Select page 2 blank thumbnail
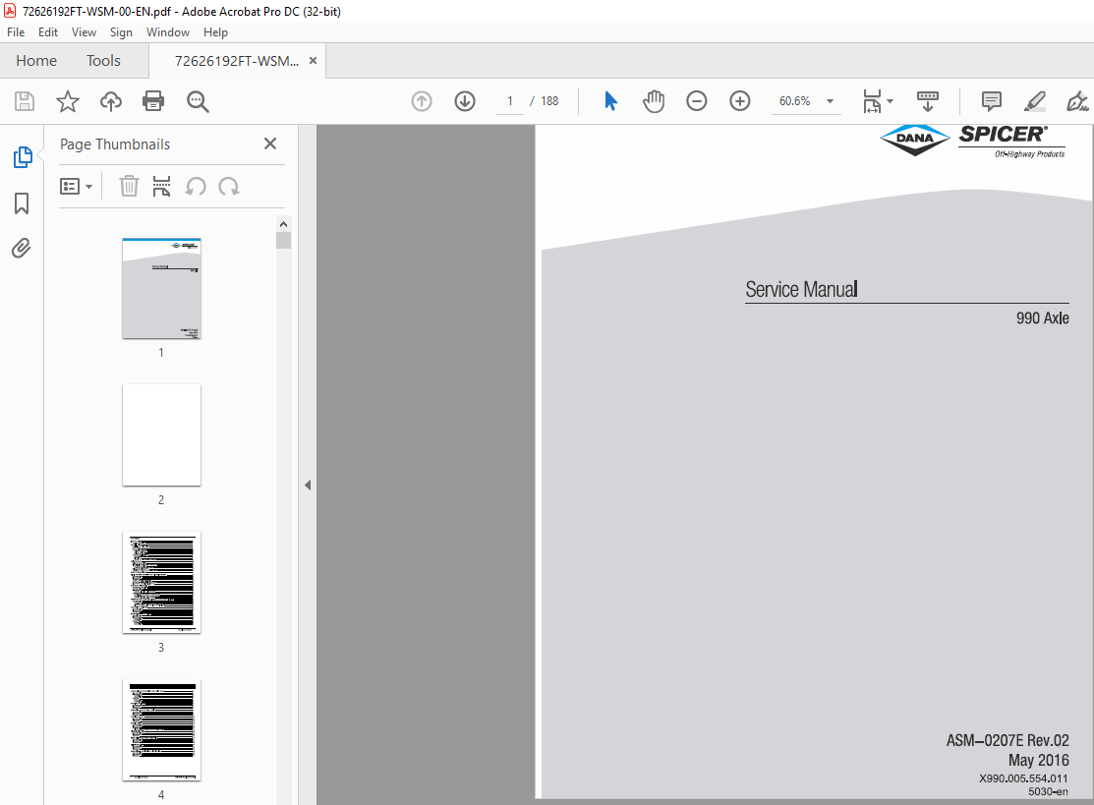1094x805 pixels. 162,434
